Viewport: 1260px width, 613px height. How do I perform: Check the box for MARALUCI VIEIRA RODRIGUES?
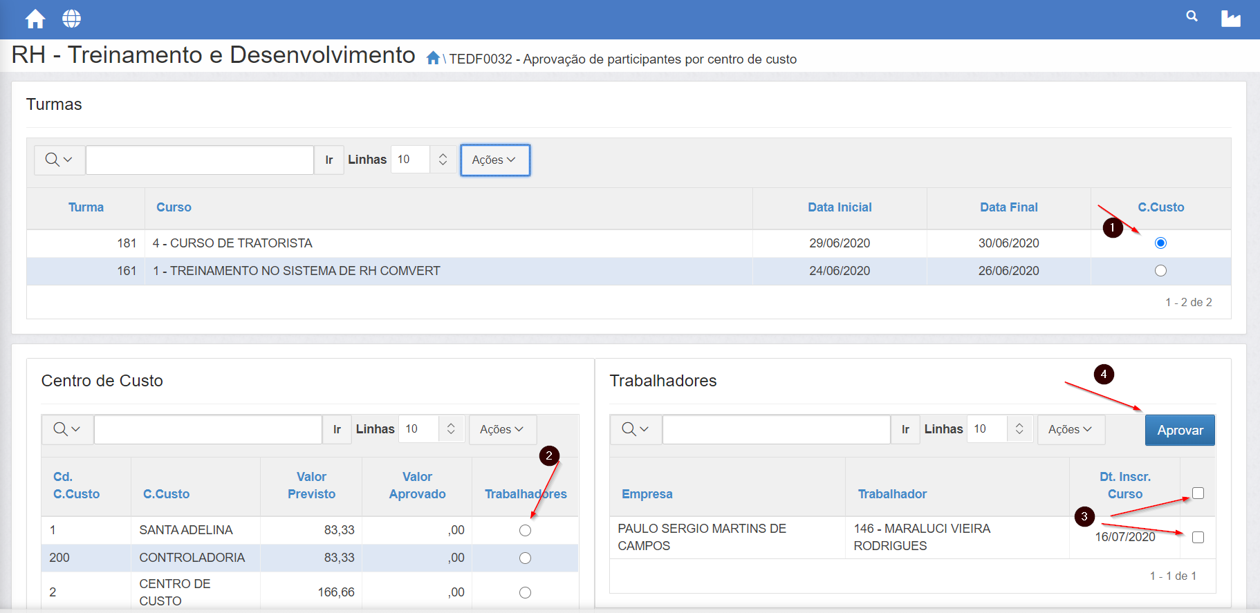[1198, 537]
